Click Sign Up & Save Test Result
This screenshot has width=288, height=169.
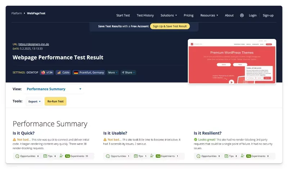170,26
